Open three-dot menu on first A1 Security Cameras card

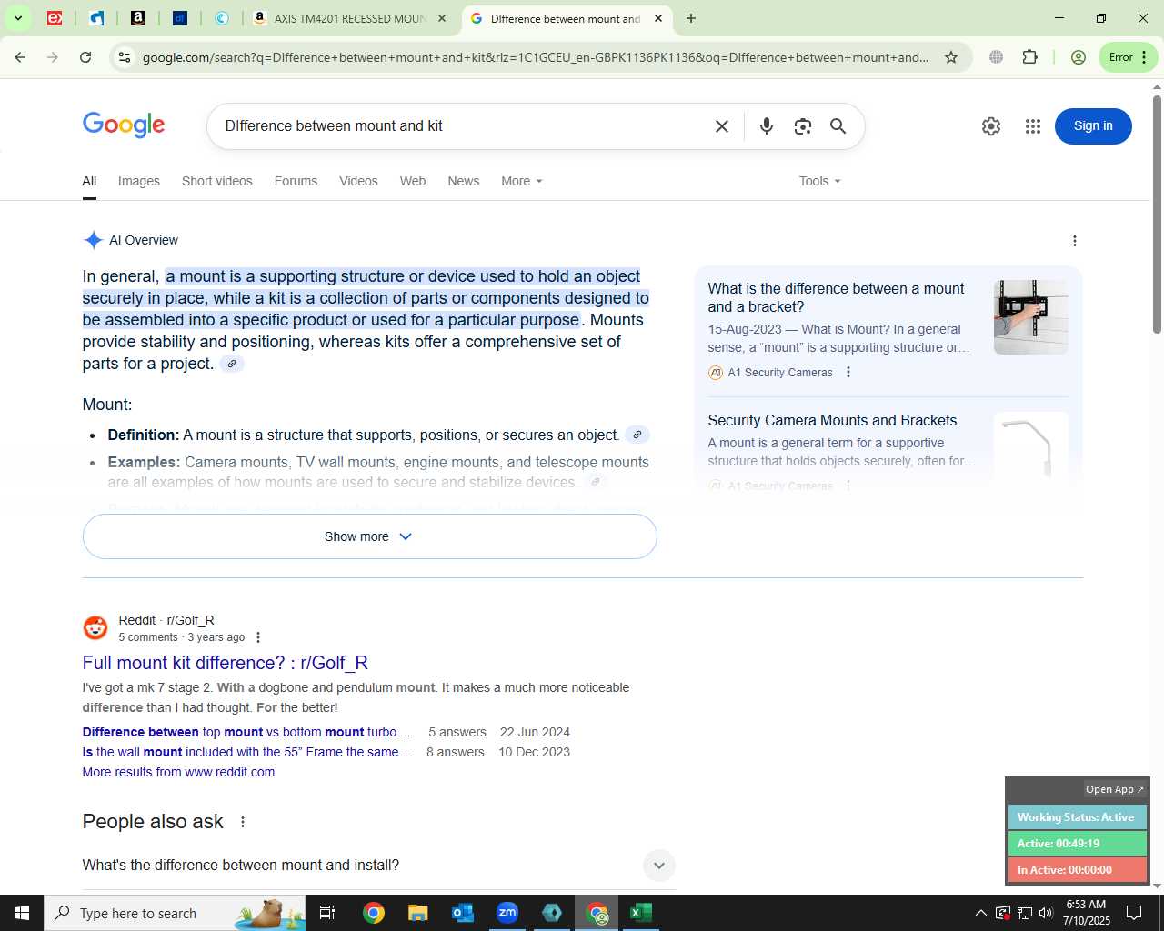[x=848, y=372]
